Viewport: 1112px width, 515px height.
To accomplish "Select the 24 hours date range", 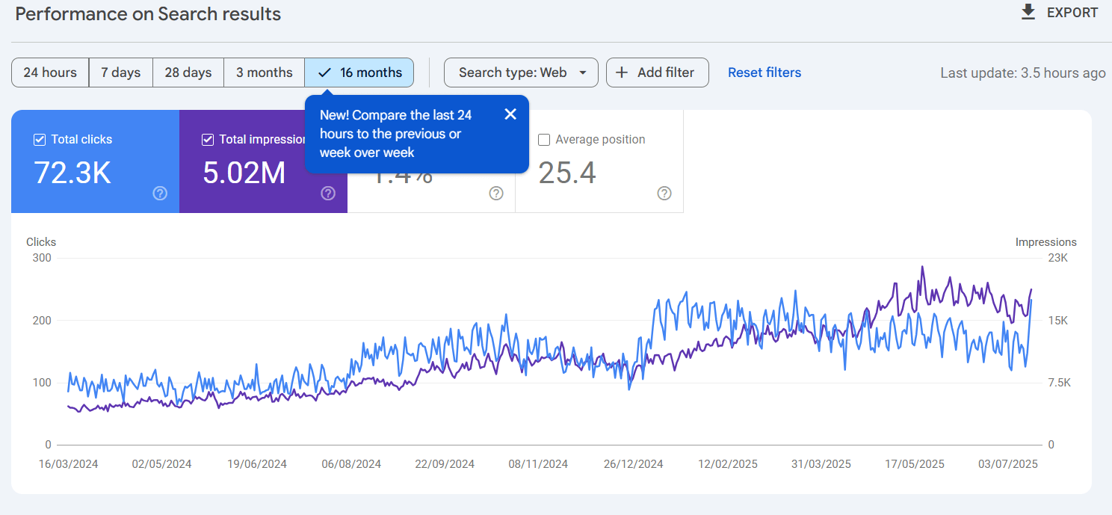I will click(50, 73).
